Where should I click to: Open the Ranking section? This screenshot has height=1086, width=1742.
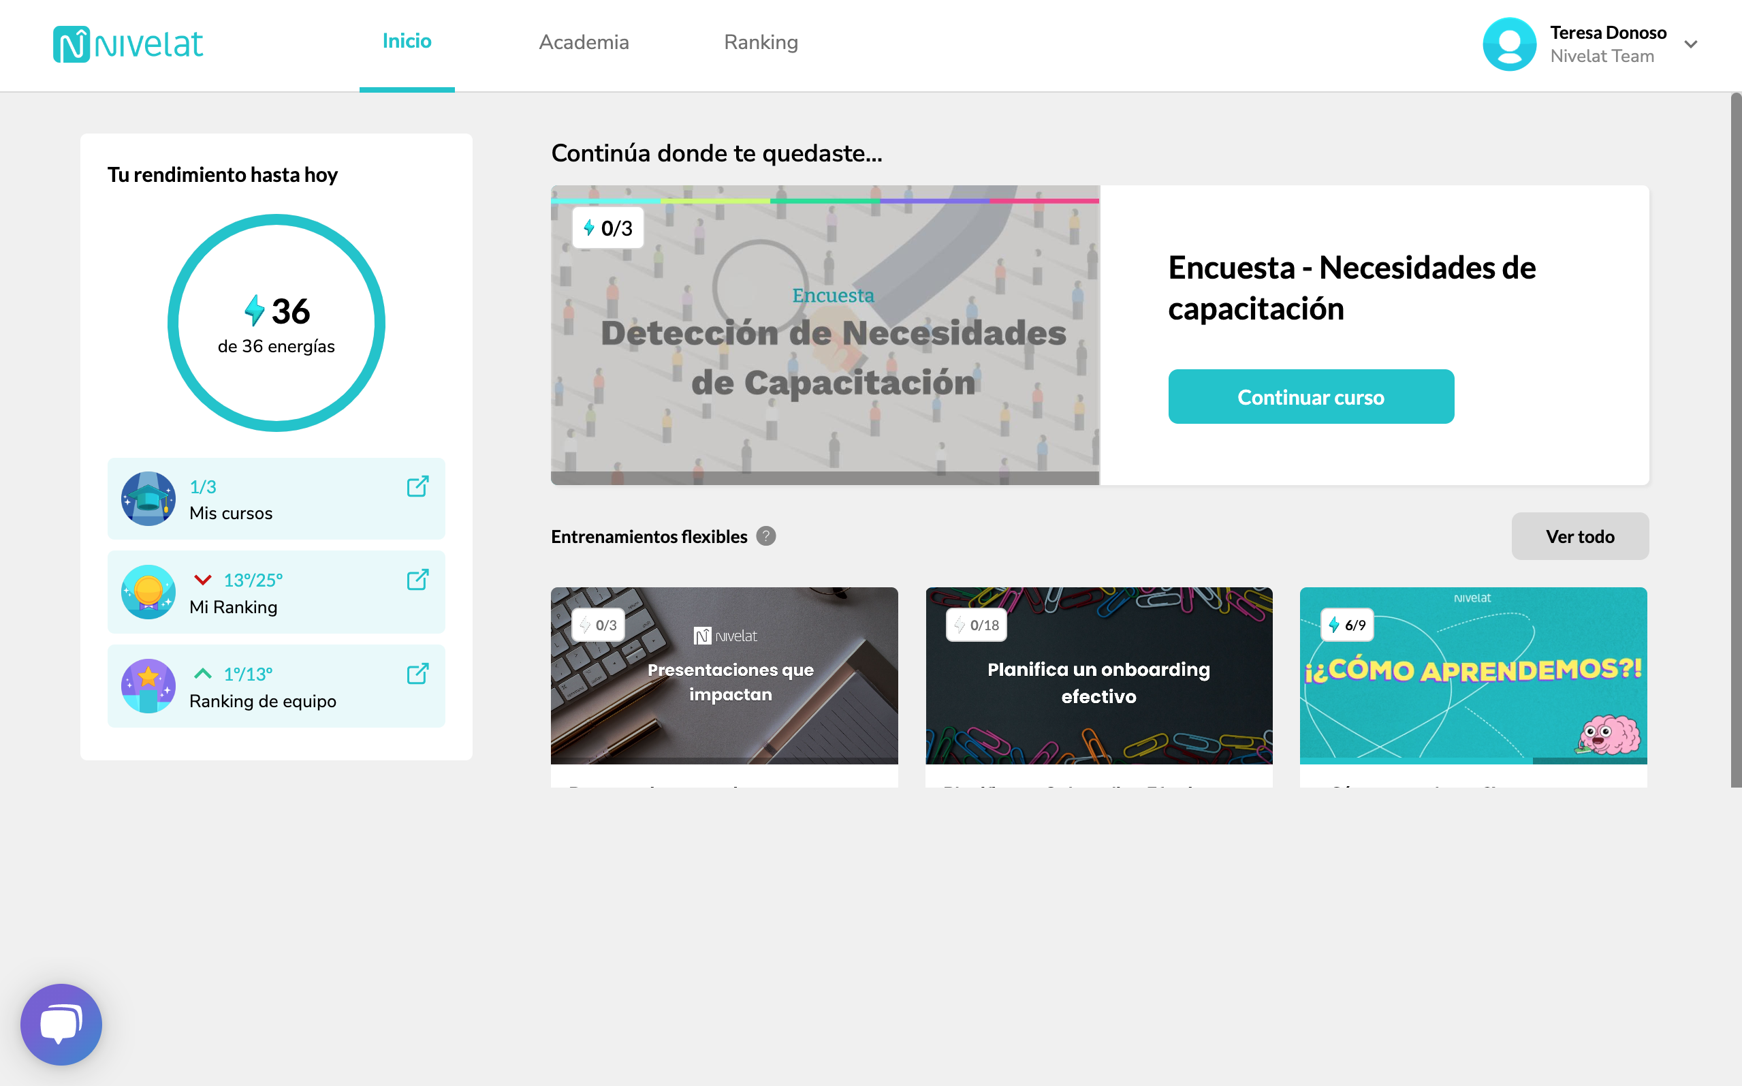pyautogui.click(x=761, y=42)
